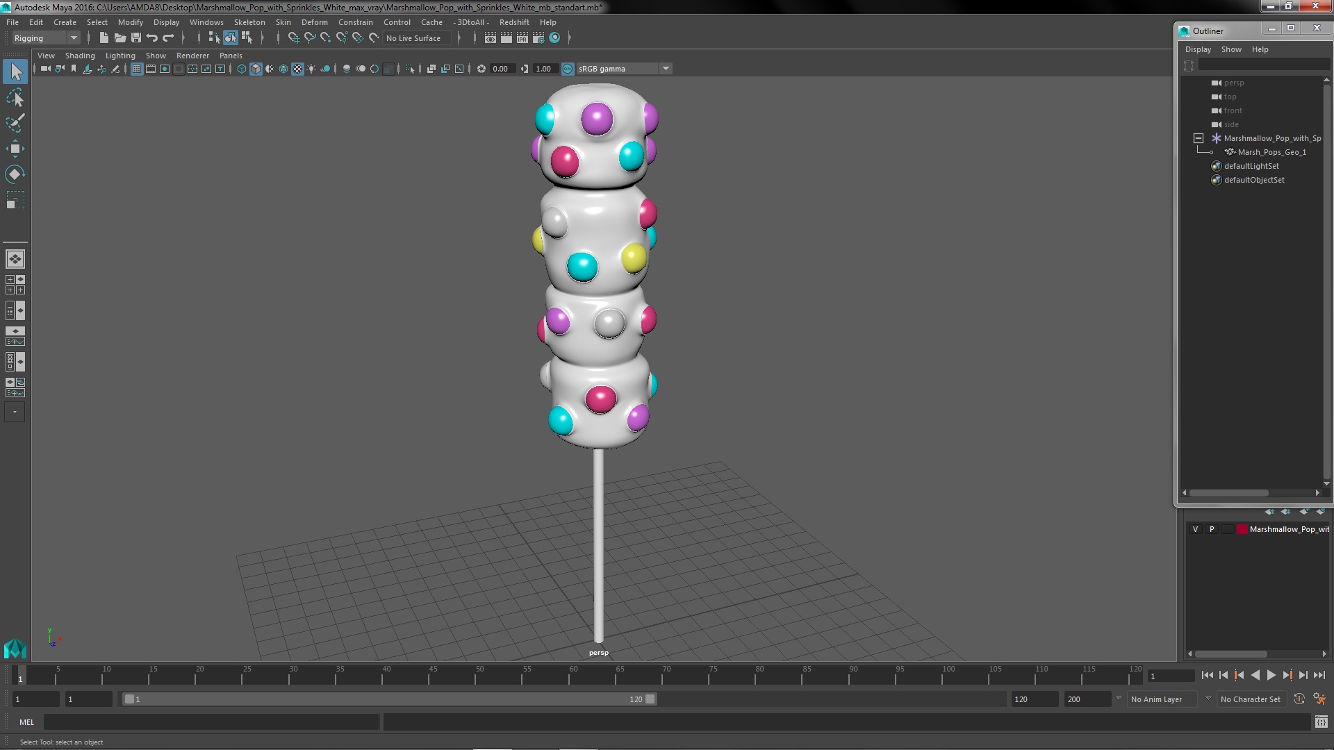
Task: Toggle layer visibility V box
Action: click(x=1195, y=529)
